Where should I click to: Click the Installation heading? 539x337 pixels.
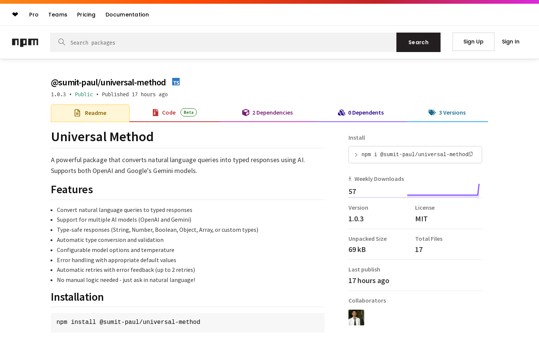pyautogui.click(x=77, y=297)
